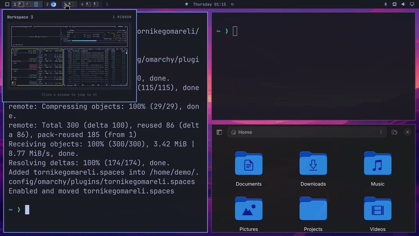The image size is (419, 236).
Task: Click the 'Music' folder label
Action: point(378,184)
